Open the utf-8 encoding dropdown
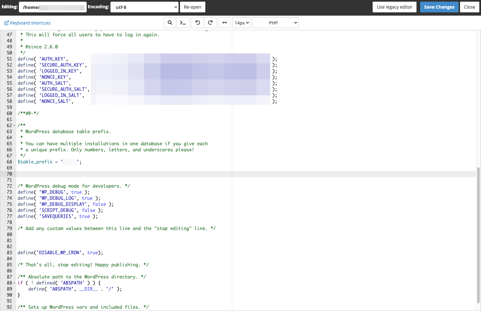This screenshot has height=317, width=481. click(x=144, y=7)
